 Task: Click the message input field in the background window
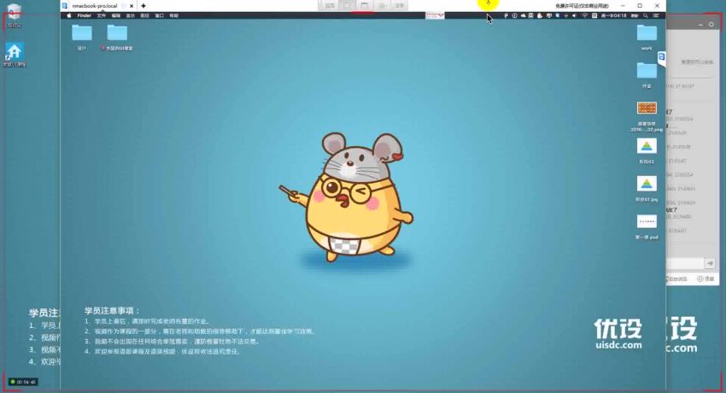pyautogui.click(x=685, y=263)
